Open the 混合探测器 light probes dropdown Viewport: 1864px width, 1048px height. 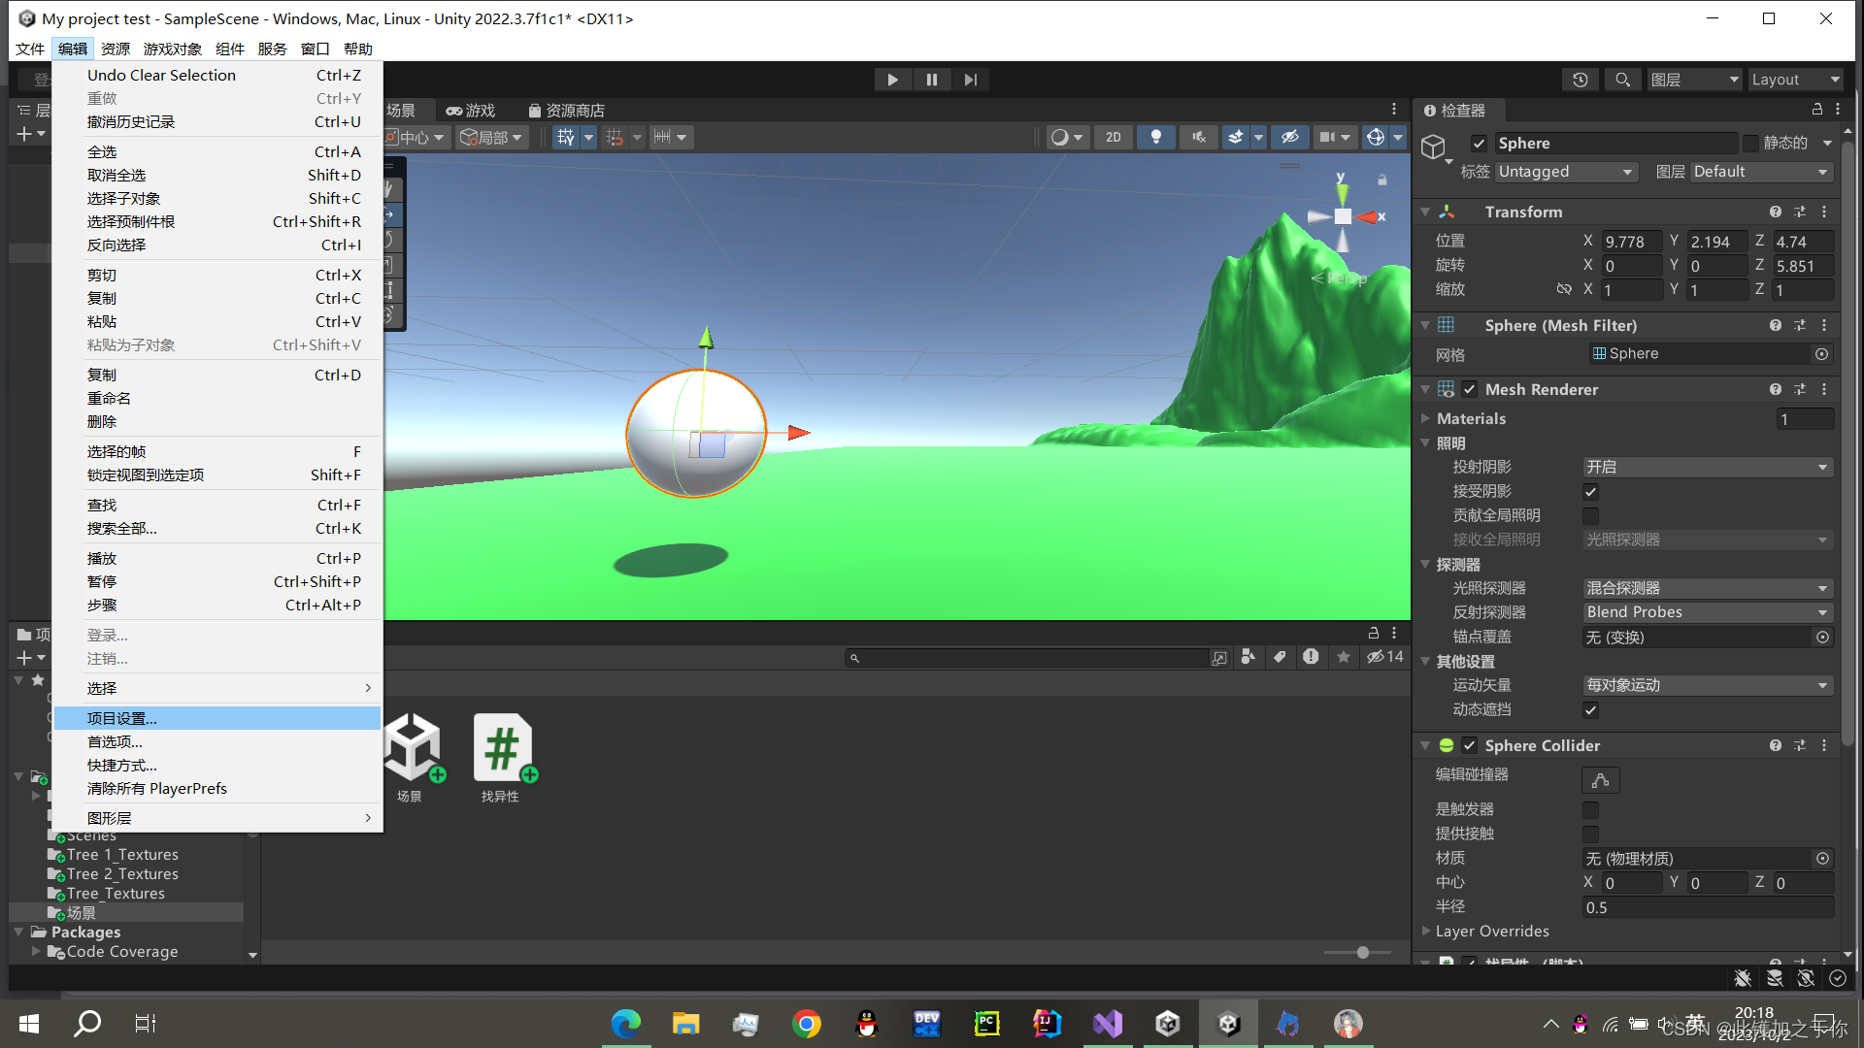click(1708, 589)
